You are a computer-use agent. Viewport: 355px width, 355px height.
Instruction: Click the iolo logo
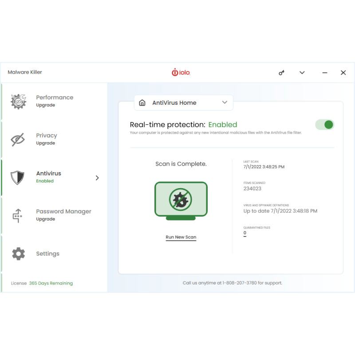coord(181,72)
